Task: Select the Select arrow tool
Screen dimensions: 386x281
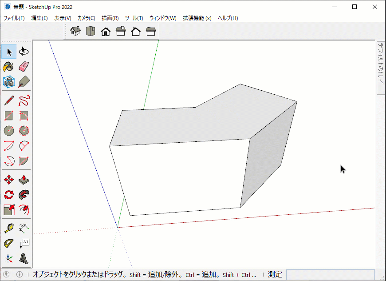Action: point(9,52)
